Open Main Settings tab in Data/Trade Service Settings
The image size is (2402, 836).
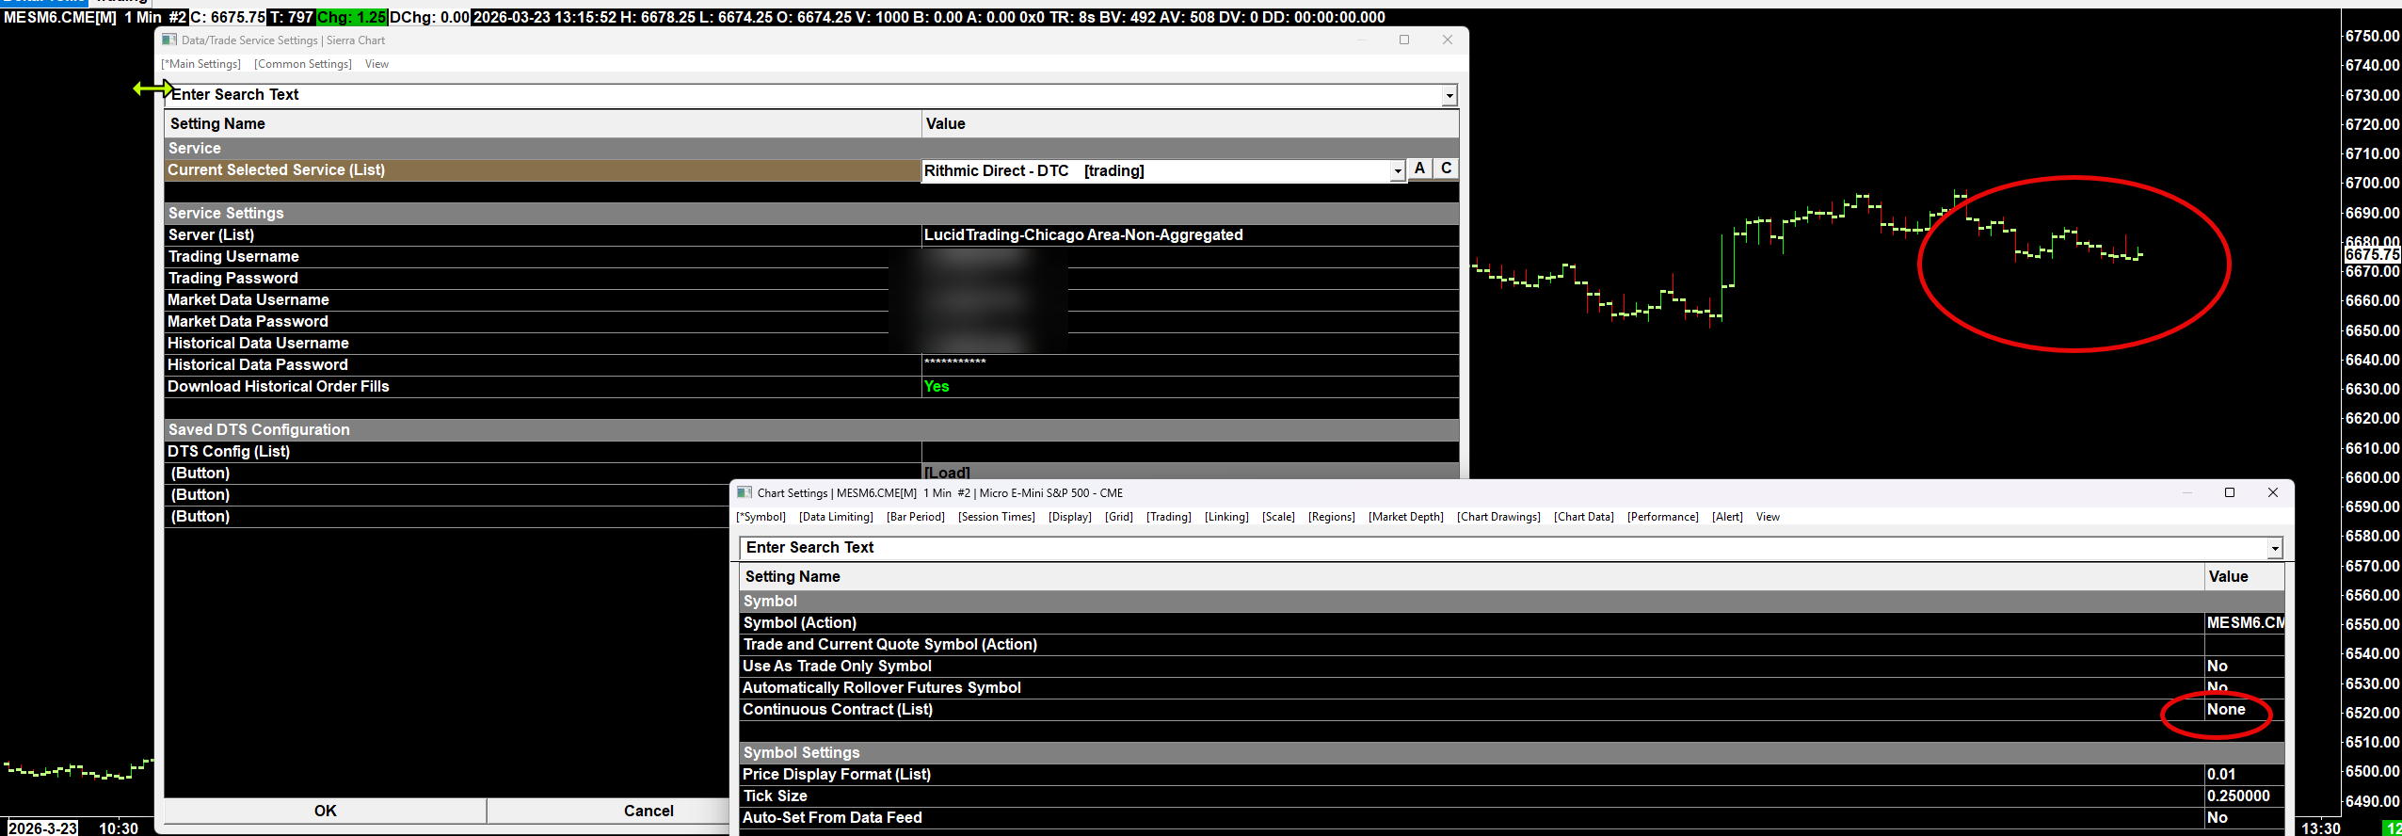point(200,64)
